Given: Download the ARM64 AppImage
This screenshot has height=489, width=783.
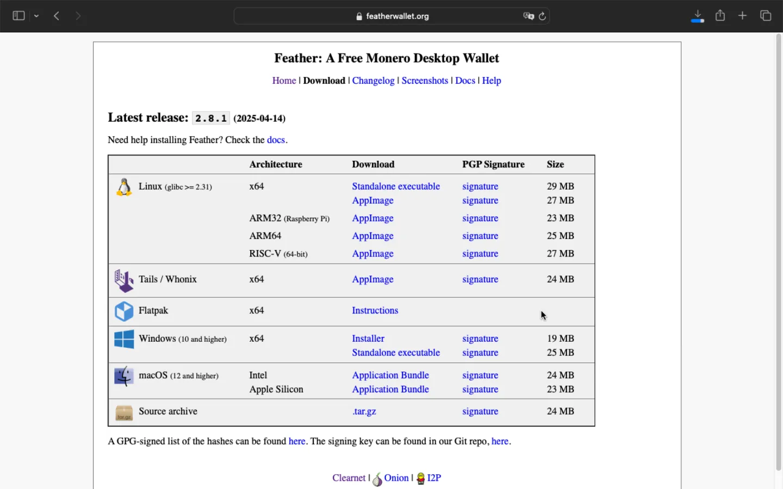Looking at the screenshot, I should pyautogui.click(x=372, y=236).
